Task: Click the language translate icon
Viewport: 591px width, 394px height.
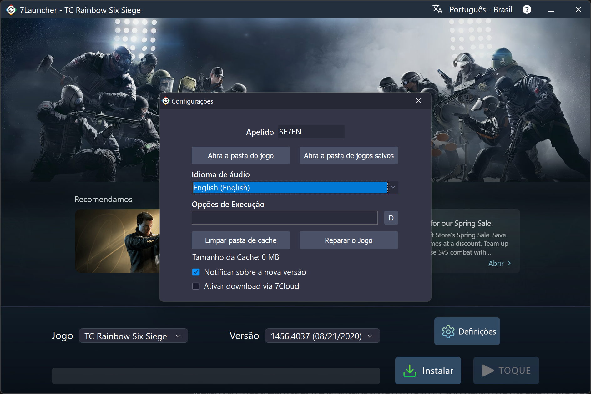Action: pos(437,9)
